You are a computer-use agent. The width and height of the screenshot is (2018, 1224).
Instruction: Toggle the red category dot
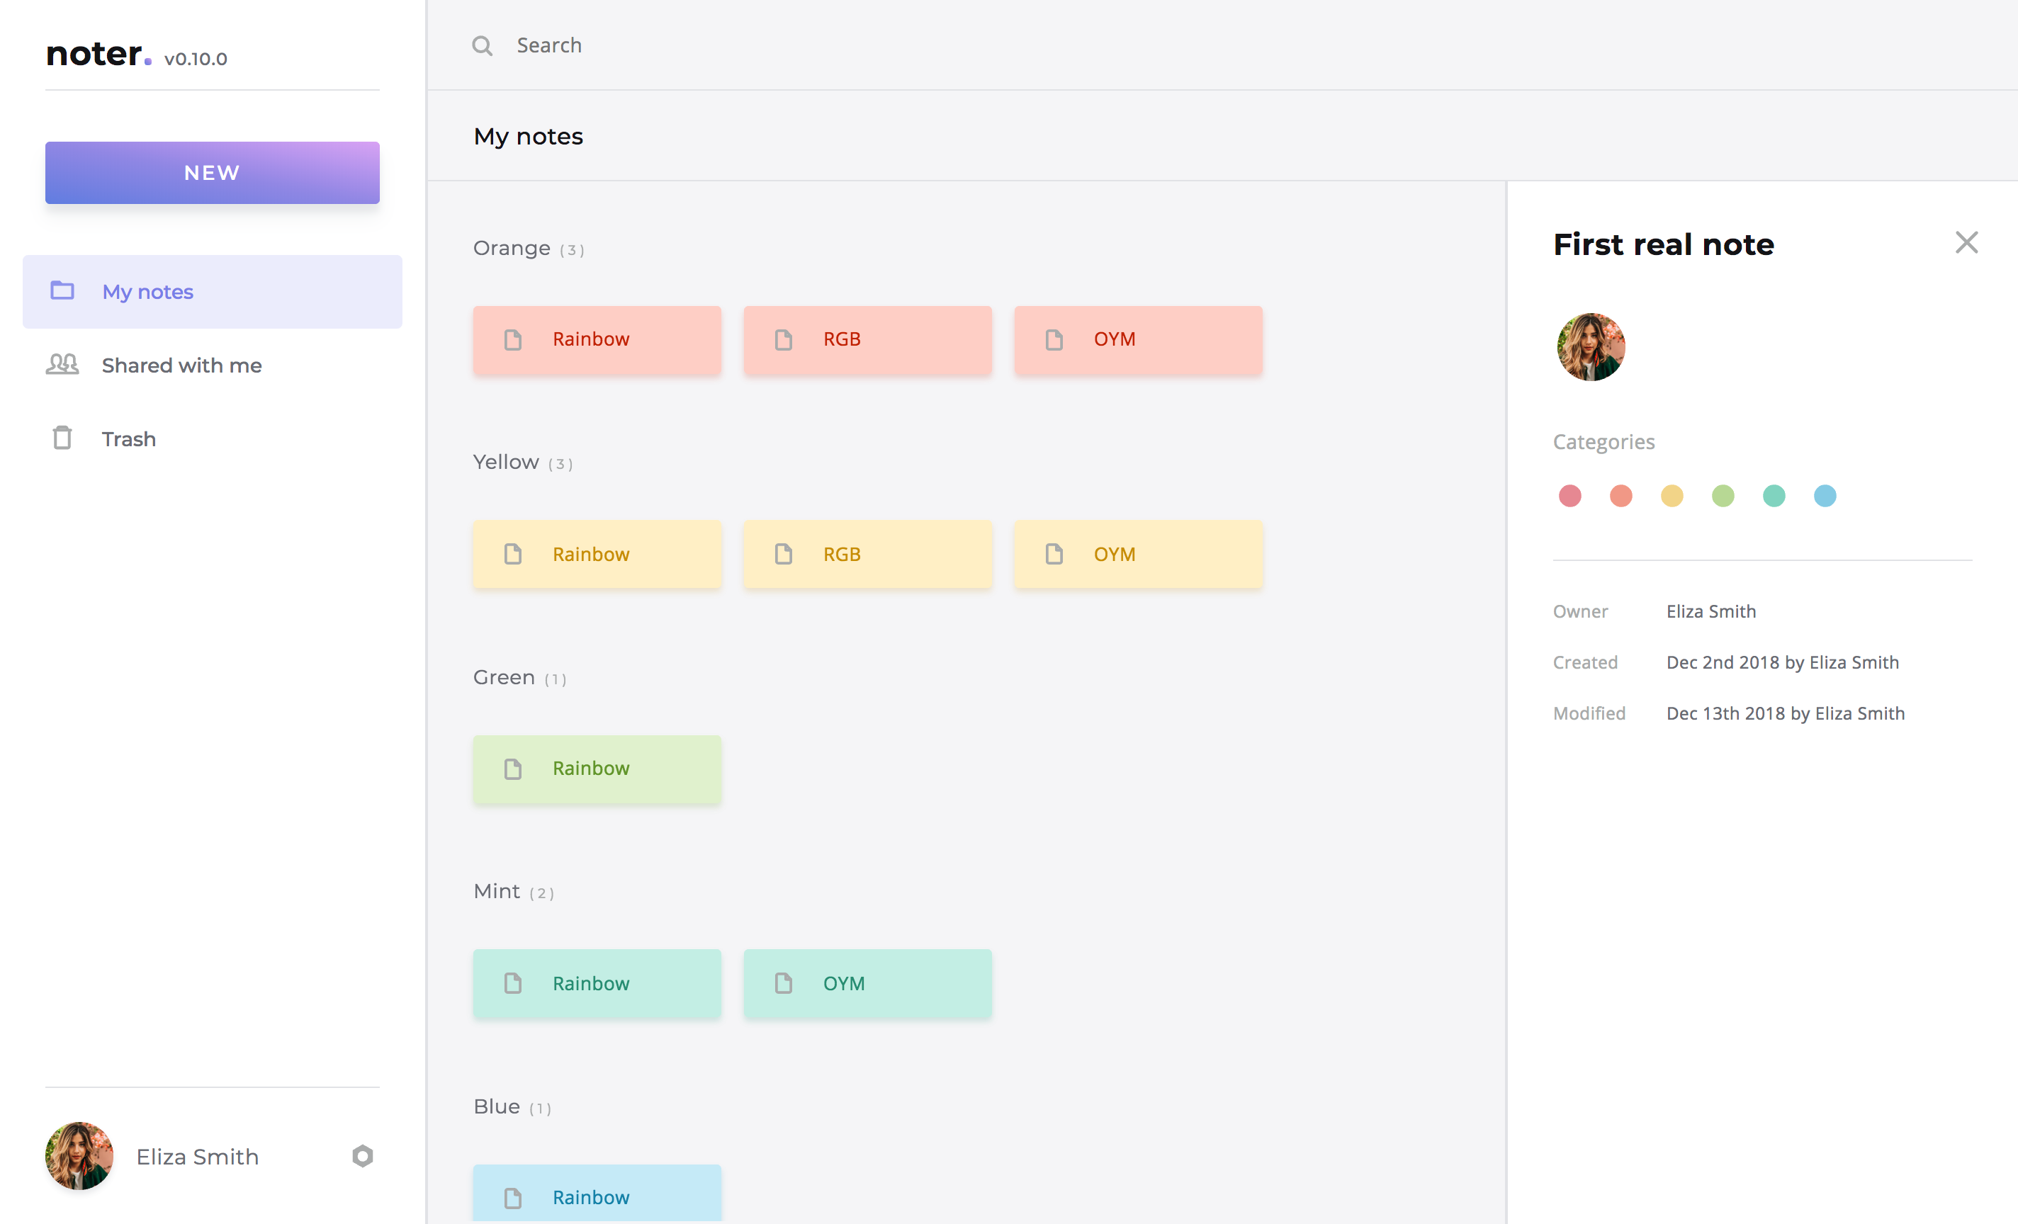(1569, 496)
